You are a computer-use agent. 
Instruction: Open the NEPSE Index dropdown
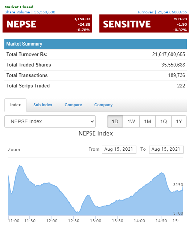(50, 121)
